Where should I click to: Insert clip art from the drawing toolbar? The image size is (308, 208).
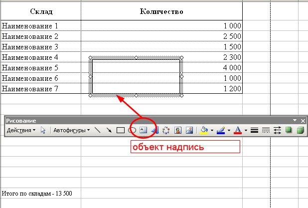(x=178, y=130)
